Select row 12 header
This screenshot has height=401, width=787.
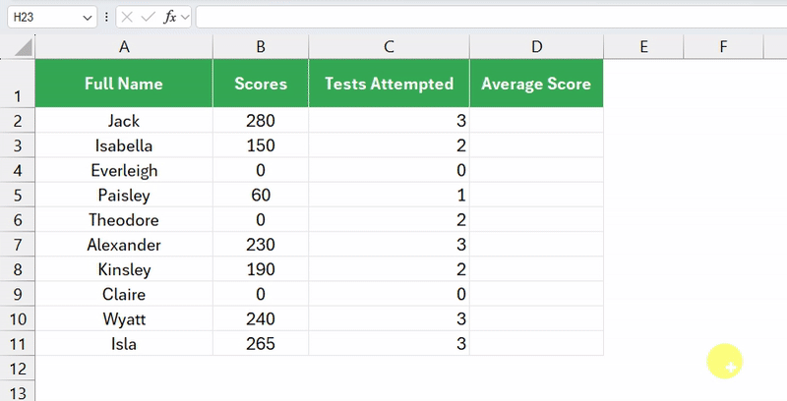[18, 369]
